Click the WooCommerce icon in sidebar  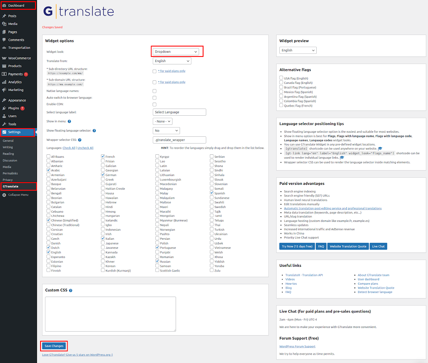tap(4, 58)
